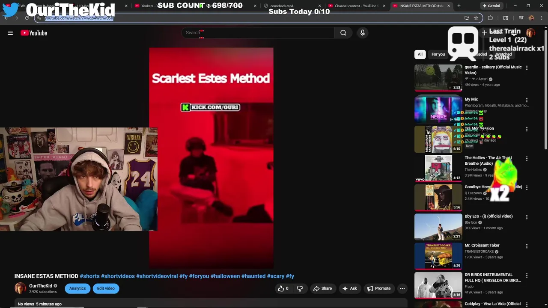Close the Channel content tab
Viewport: 548px width, 308px height.
pos(384,6)
